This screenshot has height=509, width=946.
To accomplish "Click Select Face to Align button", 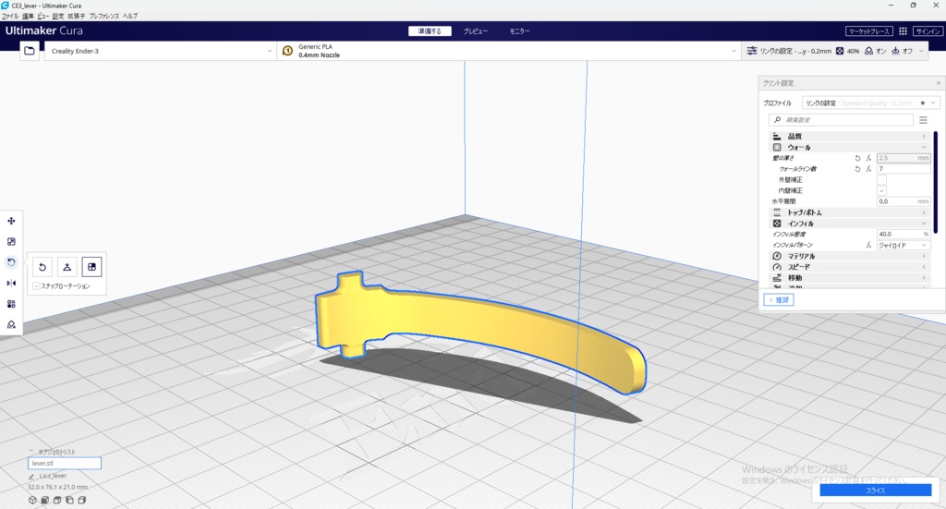I will tap(91, 267).
